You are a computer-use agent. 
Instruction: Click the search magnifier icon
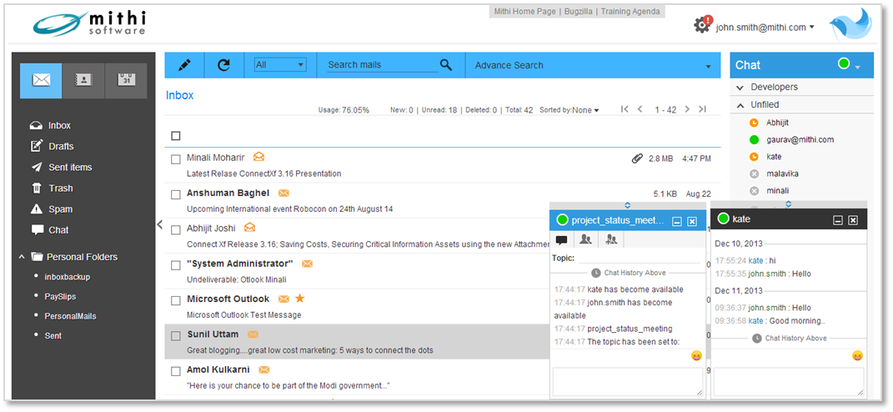(x=446, y=65)
